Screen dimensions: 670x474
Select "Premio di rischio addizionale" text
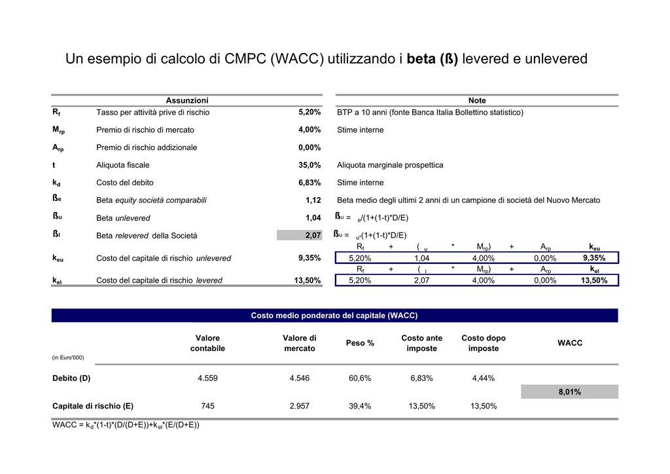[x=147, y=147]
